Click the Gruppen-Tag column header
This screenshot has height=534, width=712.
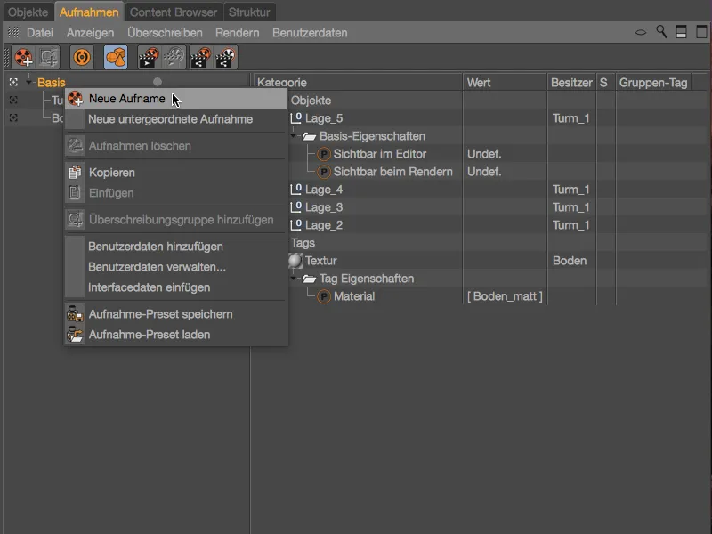click(x=653, y=82)
